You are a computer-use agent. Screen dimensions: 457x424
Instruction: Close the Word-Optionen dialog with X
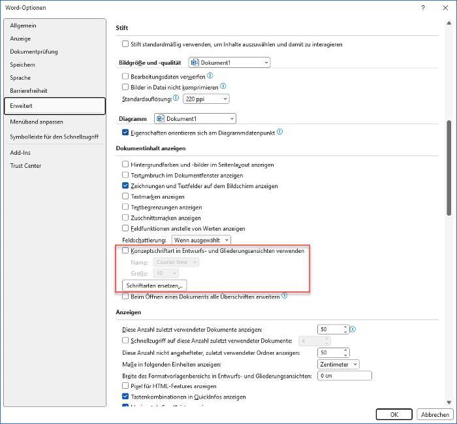point(445,8)
